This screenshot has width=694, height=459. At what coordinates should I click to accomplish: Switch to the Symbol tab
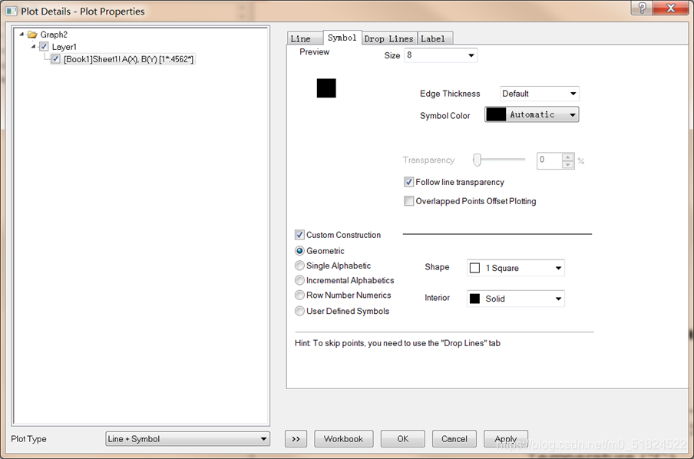click(342, 38)
